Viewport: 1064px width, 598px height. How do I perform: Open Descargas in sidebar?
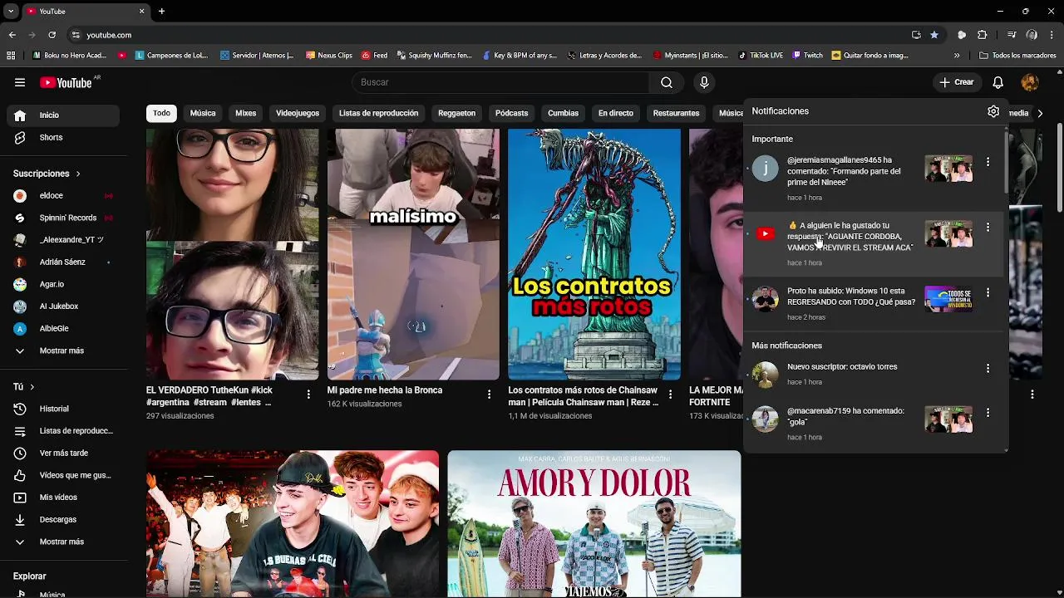pos(63,519)
